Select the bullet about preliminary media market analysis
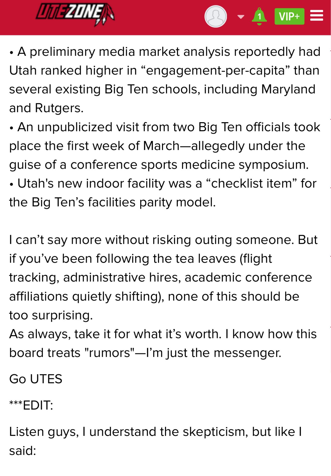This screenshot has height=476, width=331. [x=165, y=80]
